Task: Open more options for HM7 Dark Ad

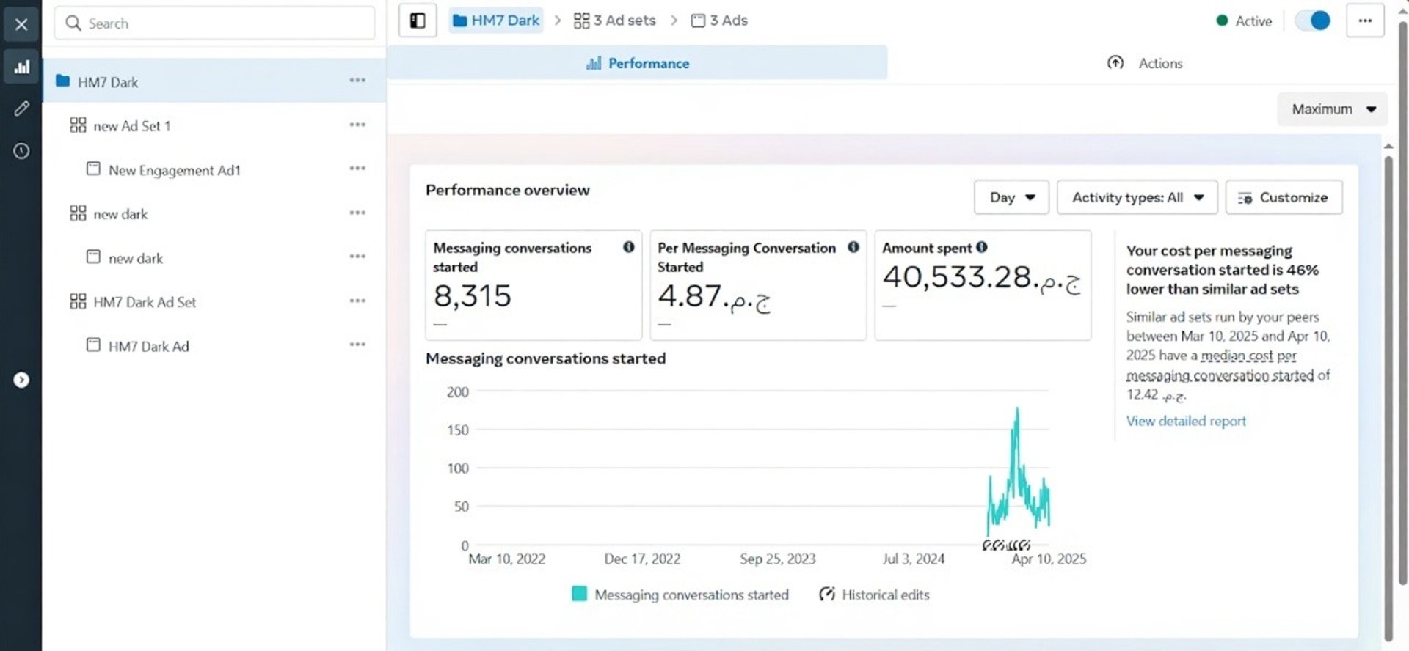Action: pyautogui.click(x=357, y=345)
